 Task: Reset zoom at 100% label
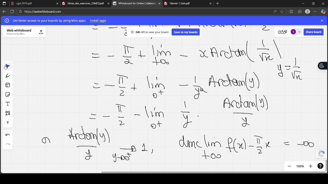coord(300,166)
